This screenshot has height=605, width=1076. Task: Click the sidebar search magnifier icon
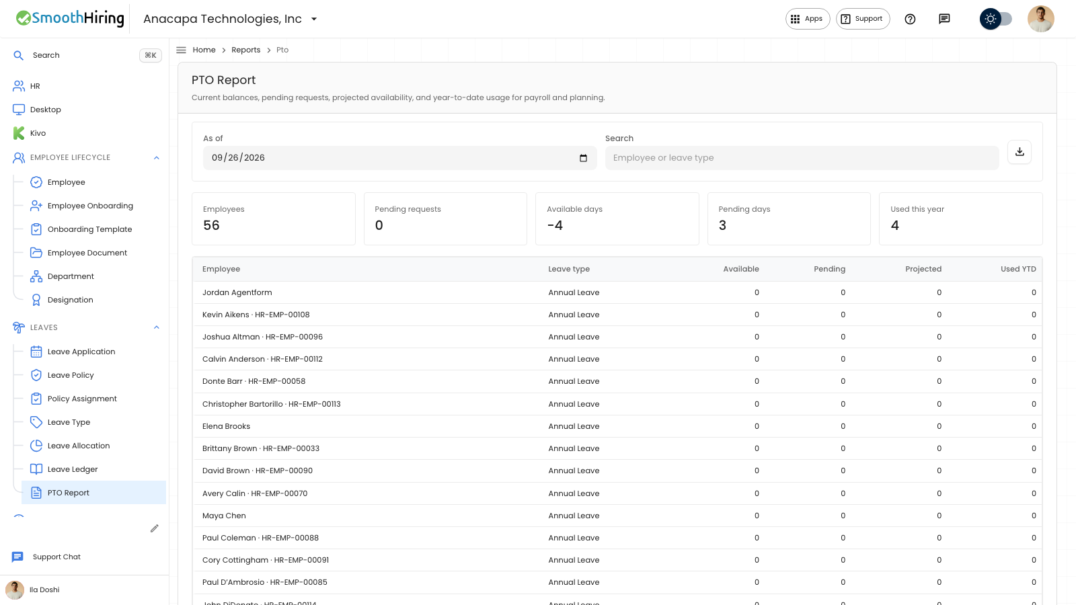click(x=19, y=55)
